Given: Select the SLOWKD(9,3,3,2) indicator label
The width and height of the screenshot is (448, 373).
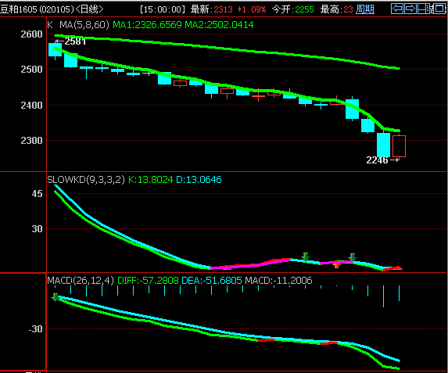Looking at the screenshot, I should (86, 180).
